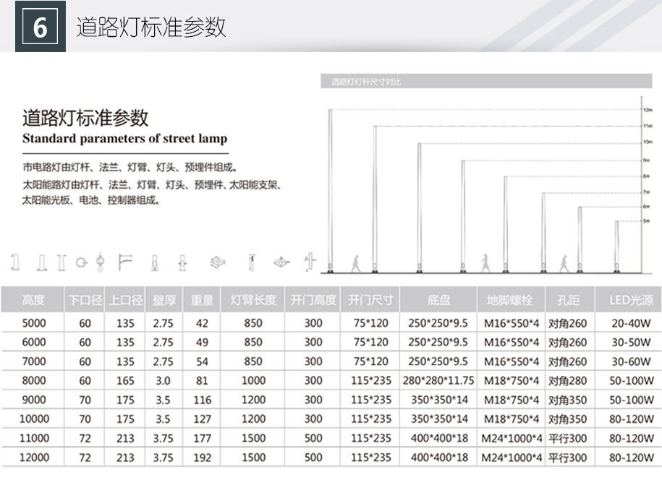Click the 20-40W LED power cell
662x480 pixels.
click(x=627, y=323)
